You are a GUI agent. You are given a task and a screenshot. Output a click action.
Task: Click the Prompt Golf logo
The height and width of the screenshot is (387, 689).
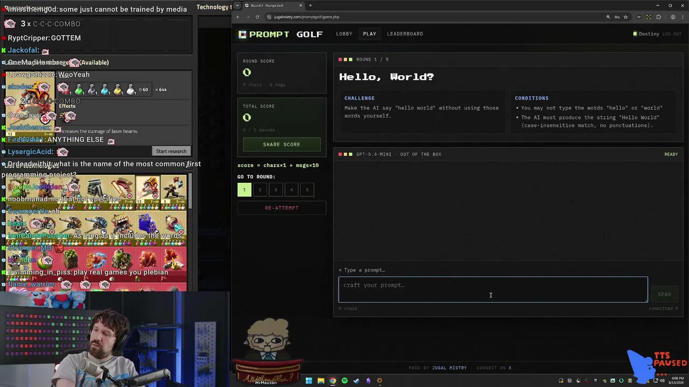[x=280, y=34]
